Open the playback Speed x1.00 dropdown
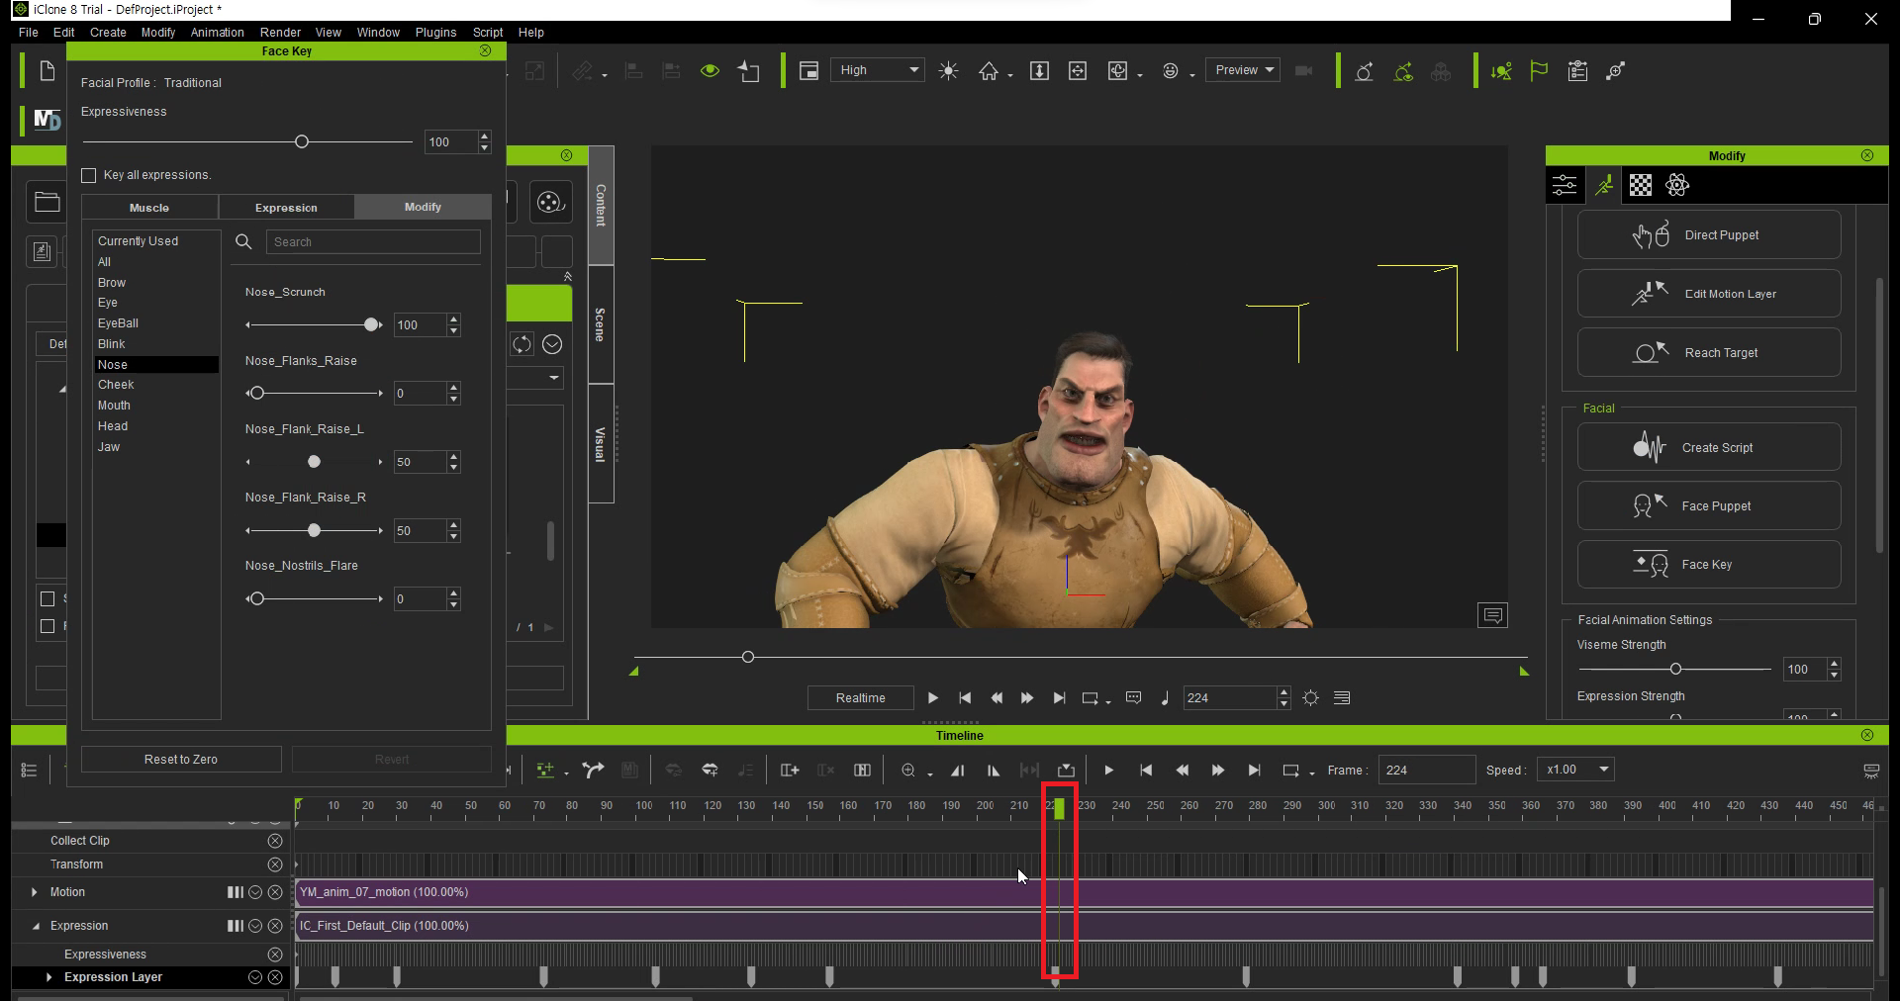Screen dimensions: 1900x1001 1577,770
